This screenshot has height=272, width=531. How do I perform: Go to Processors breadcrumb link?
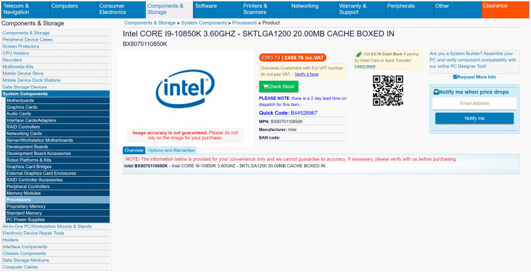244,23
